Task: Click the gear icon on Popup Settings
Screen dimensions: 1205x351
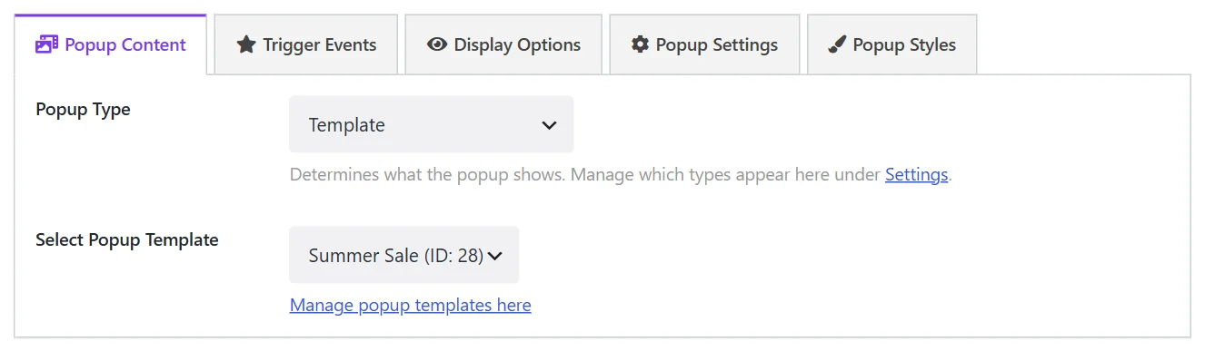Action: pyautogui.click(x=641, y=44)
